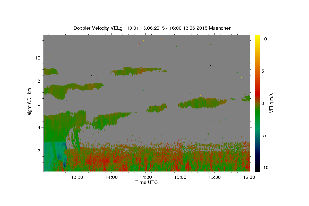Image resolution: width=309 pixels, height=206 pixels.
Task: Click the colorbar value 10 label
Action: click(264, 39)
